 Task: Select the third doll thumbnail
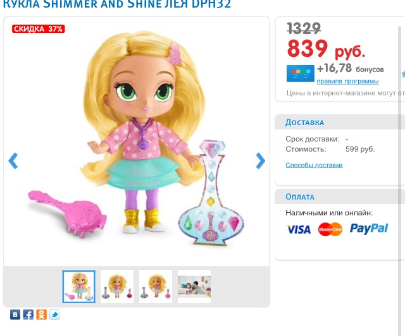[156, 287]
